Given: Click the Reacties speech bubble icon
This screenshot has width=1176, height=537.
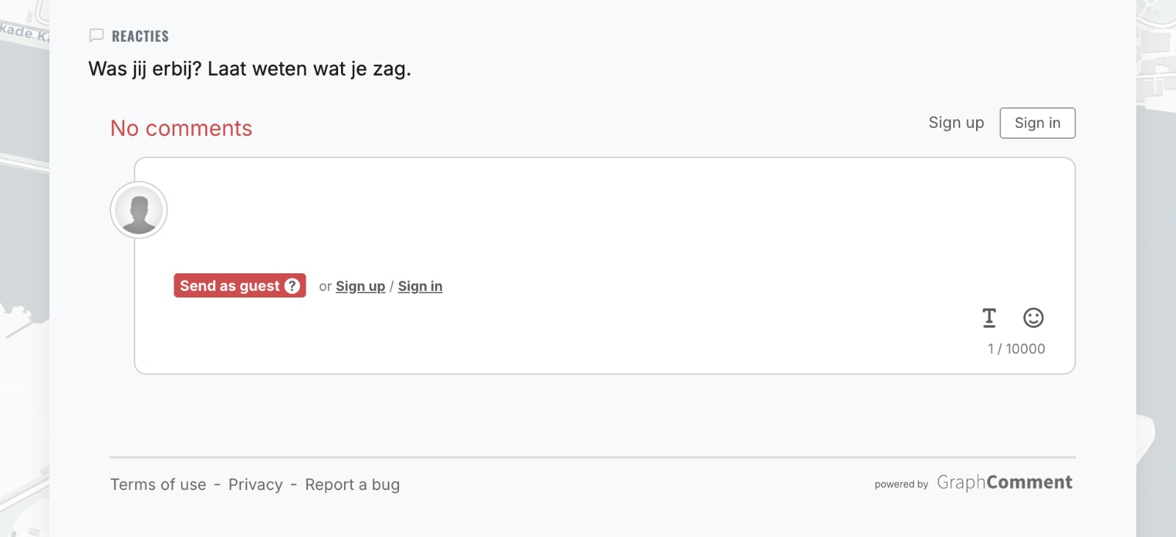Looking at the screenshot, I should 96,35.
